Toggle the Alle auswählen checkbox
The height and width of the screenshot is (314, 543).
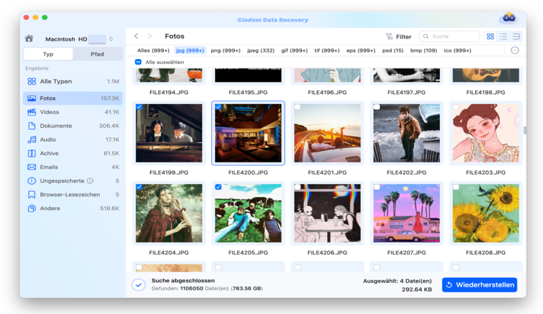pyautogui.click(x=138, y=62)
